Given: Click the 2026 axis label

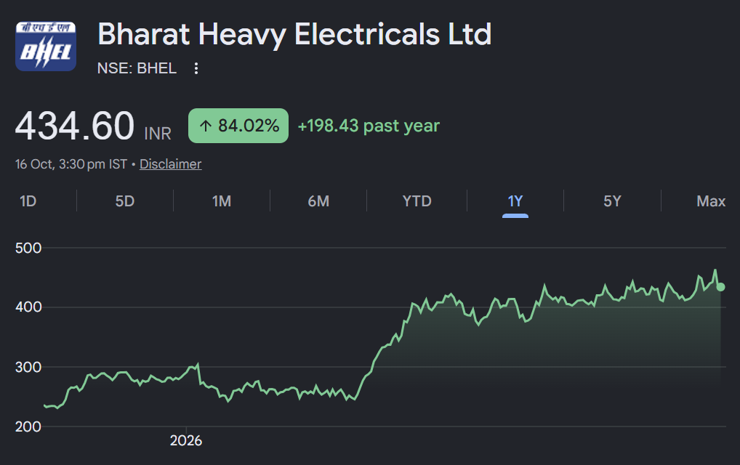Looking at the screenshot, I should 186,440.
